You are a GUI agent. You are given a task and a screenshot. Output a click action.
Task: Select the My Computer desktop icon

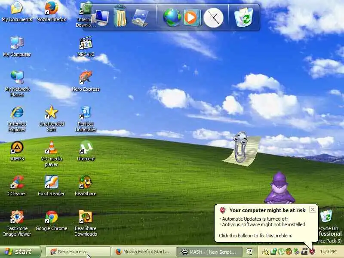pos(17,47)
